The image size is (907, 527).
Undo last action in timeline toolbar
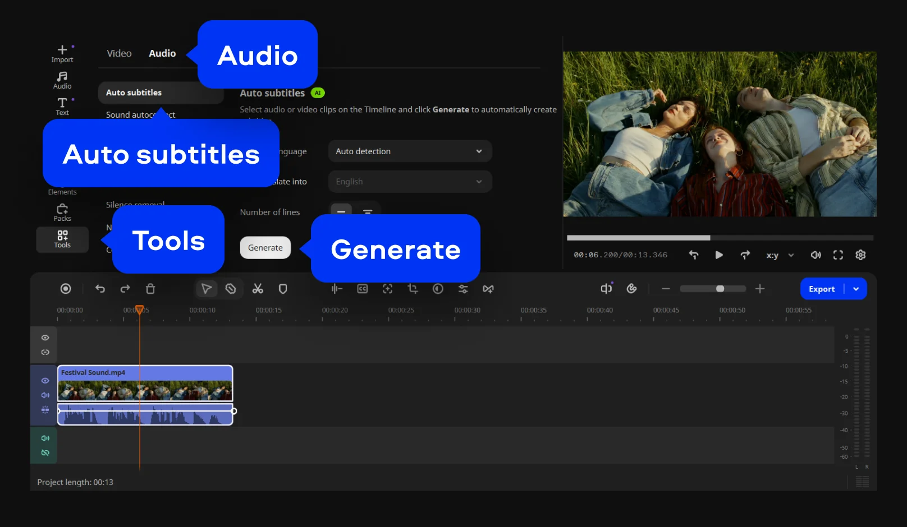click(100, 289)
